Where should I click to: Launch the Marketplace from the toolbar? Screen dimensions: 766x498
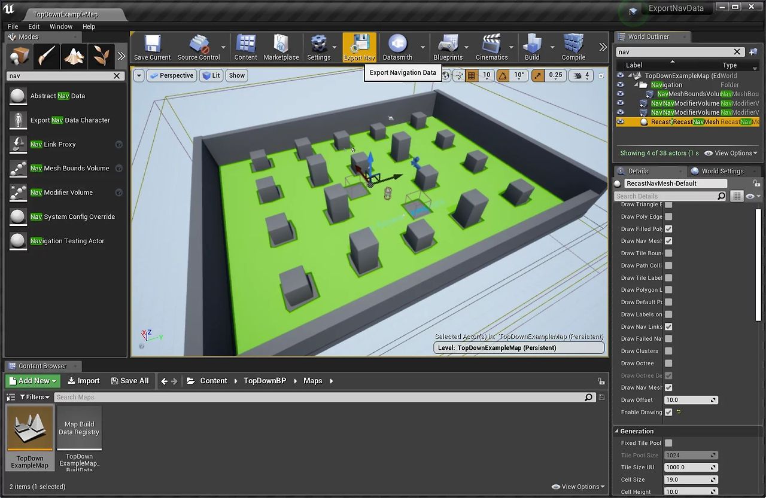[281, 47]
